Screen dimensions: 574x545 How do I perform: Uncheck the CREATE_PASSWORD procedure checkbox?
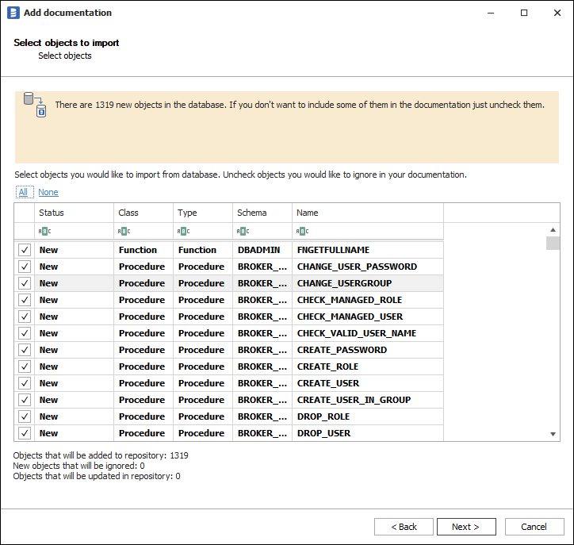point(25,350)
